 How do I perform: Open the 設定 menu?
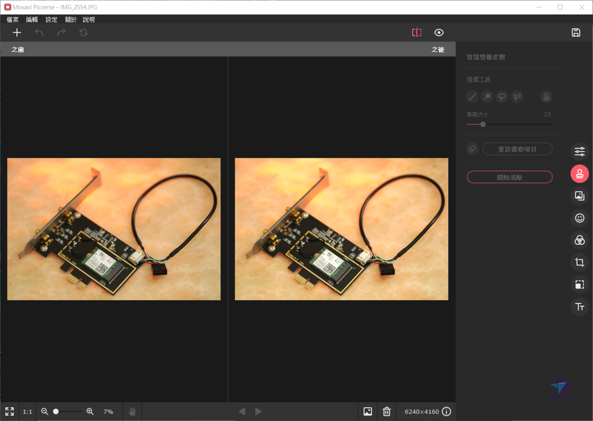pos(52,20)
